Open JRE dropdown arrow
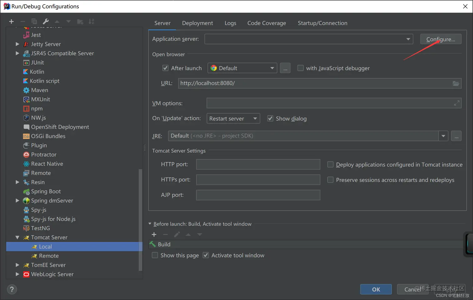Image resolution: width=473 pixels, height=300 pixels. [443, 136]
